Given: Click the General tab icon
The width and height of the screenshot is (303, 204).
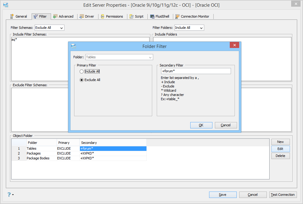Looking at the screenshot, I should click(12, 16).
